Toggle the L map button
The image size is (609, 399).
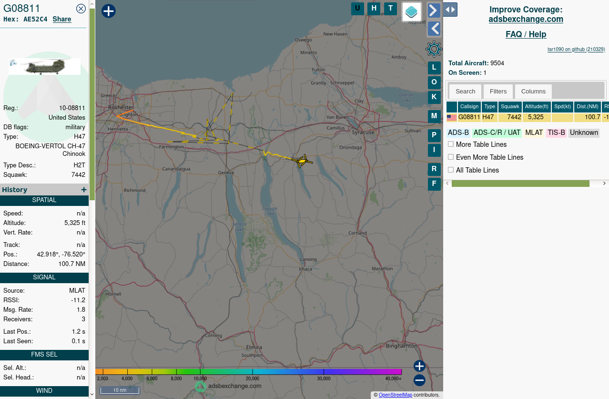pyautogui.click(x=434, y=68)
